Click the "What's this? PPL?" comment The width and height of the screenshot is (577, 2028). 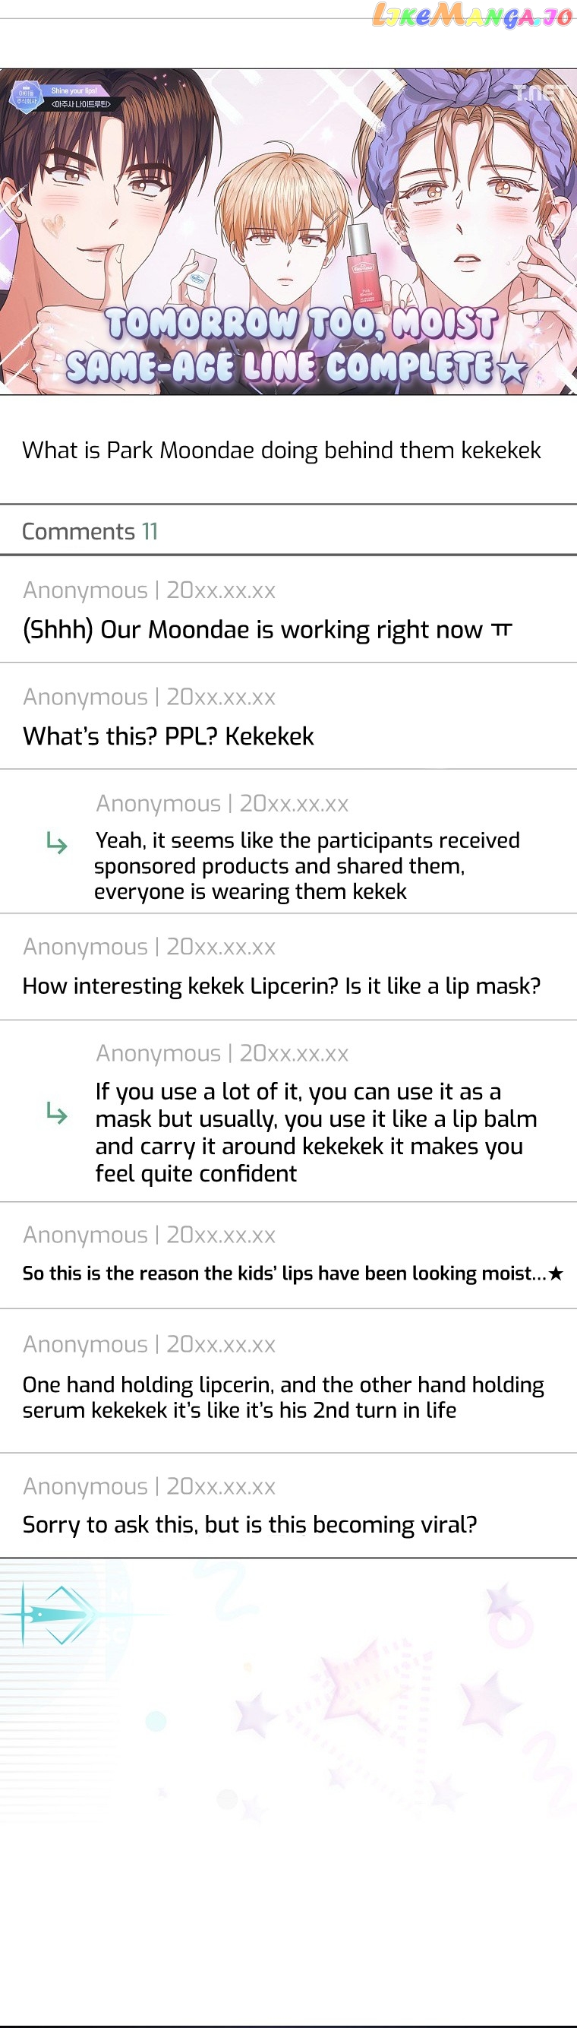pos(169,736)
